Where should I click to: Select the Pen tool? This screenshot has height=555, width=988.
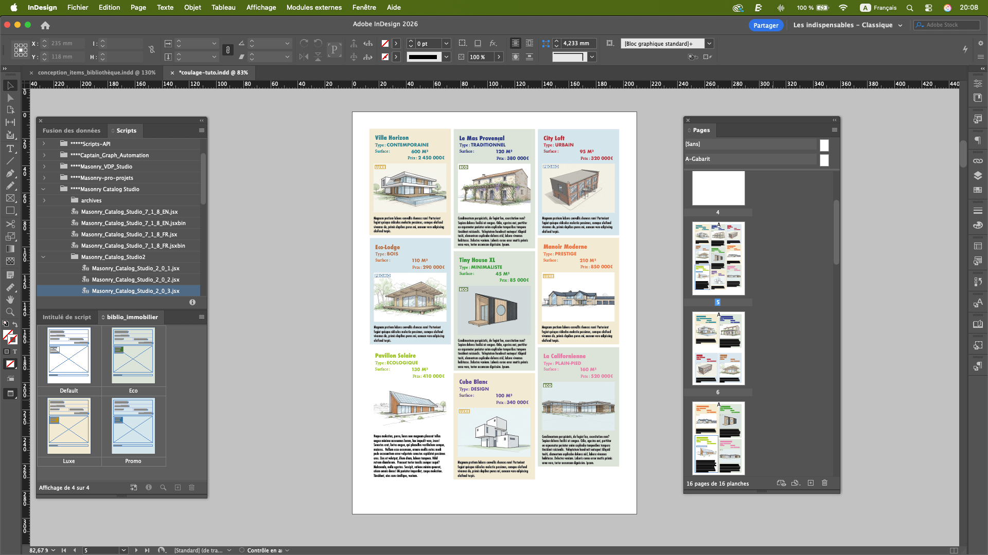(10, 173)
